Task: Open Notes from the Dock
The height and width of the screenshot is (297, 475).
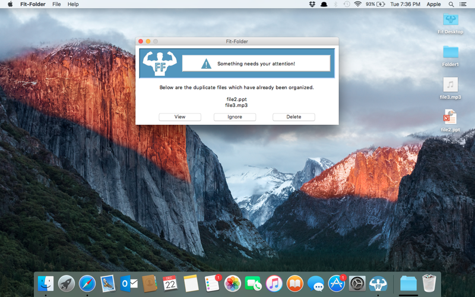Action: pos(191,284)
